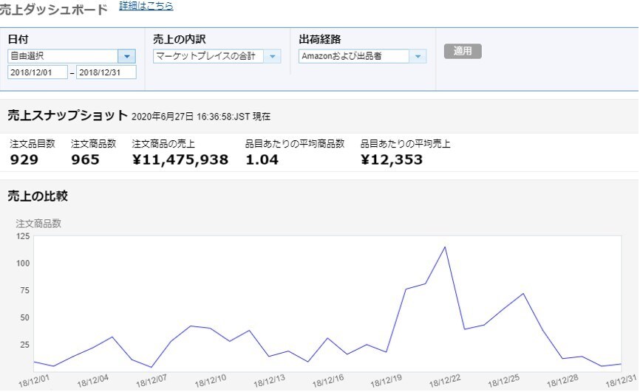Click the 売上の内訳 filter label

(x=179, y=39)
